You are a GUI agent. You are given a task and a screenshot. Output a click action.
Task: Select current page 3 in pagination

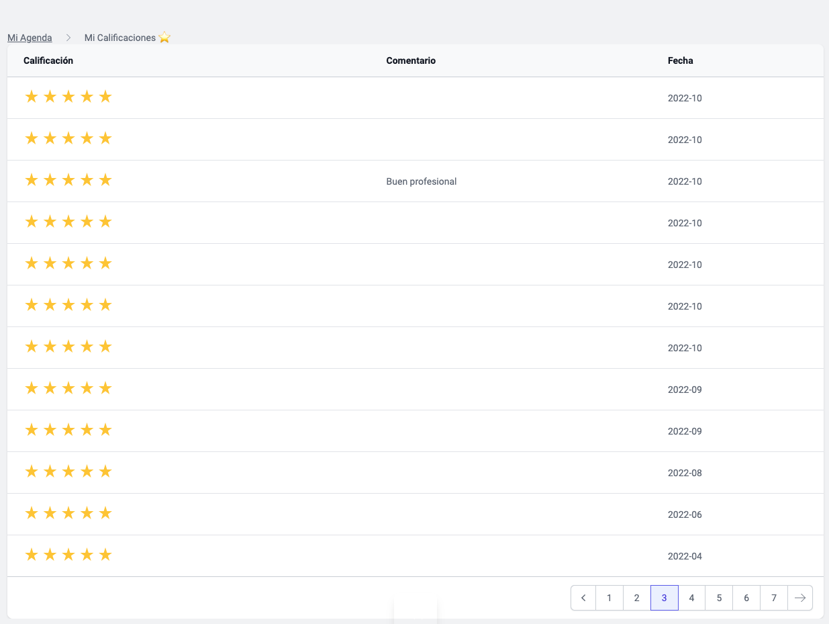click(664, 598)
